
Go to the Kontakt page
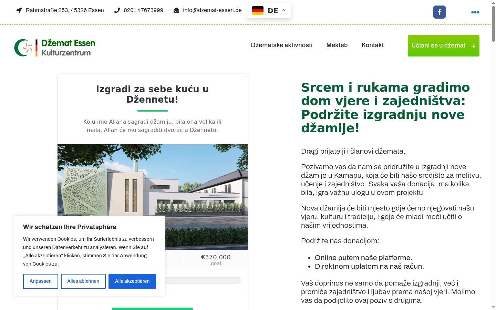click(373, 45)
